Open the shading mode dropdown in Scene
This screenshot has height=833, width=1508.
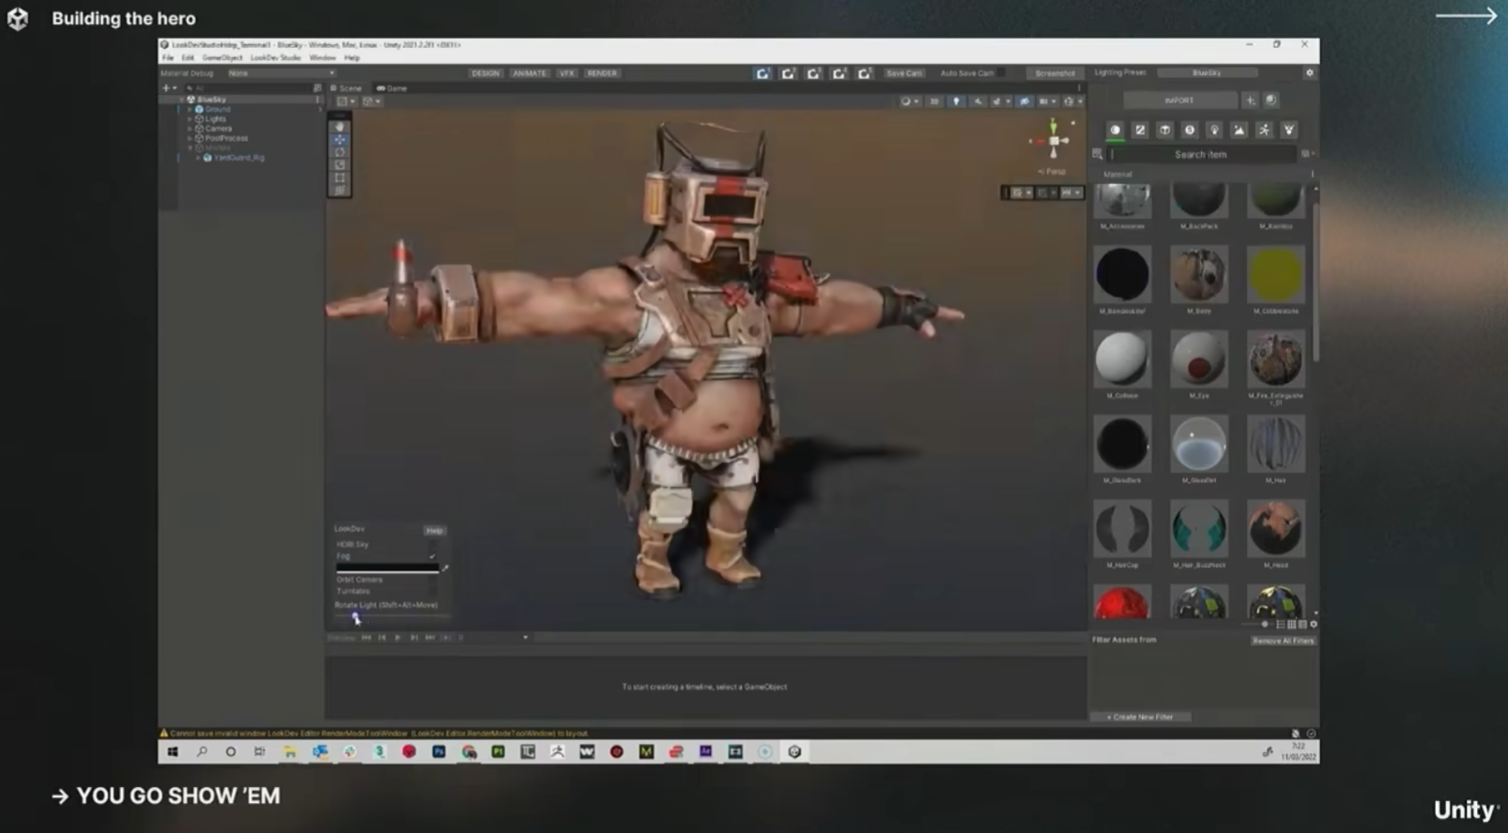pos(909,101)
